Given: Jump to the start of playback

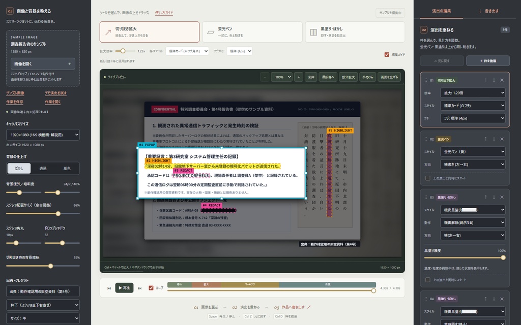Looking at the screenshot, I should (x=109, y=288).
